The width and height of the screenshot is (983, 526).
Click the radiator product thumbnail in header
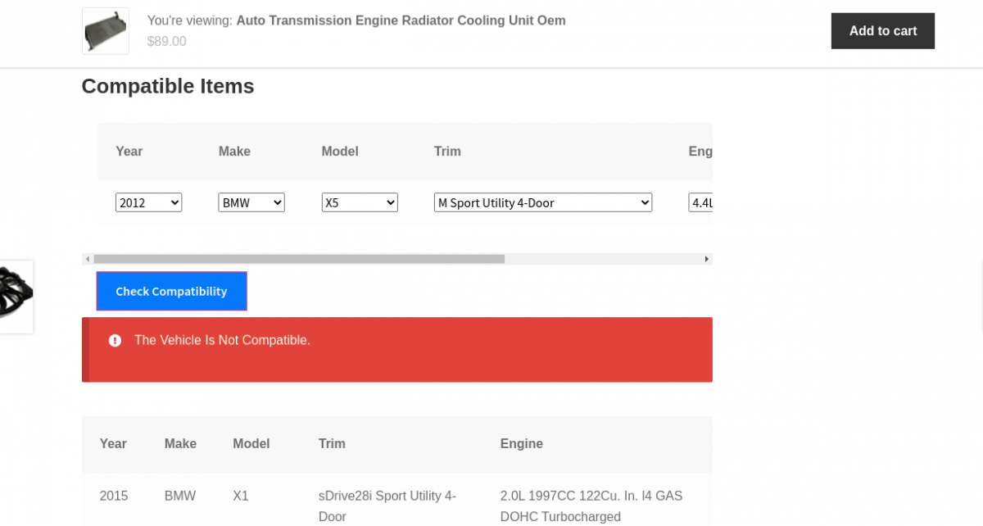point(106,31)
